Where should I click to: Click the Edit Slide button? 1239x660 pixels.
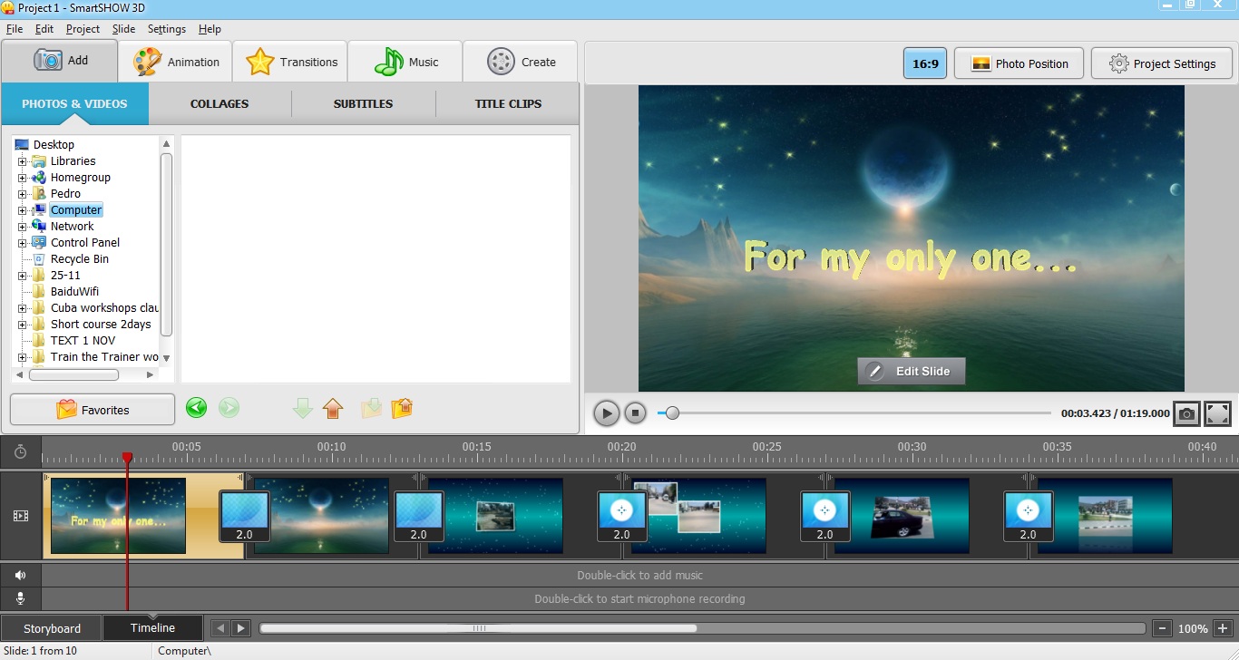(x=911, y=371)
